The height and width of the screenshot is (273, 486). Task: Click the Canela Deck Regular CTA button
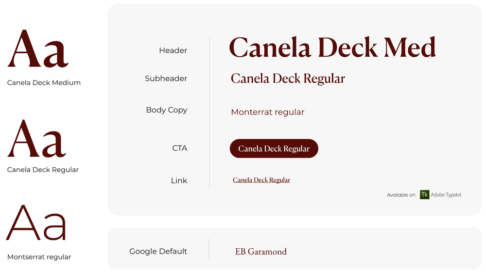[x=274, y=148]
